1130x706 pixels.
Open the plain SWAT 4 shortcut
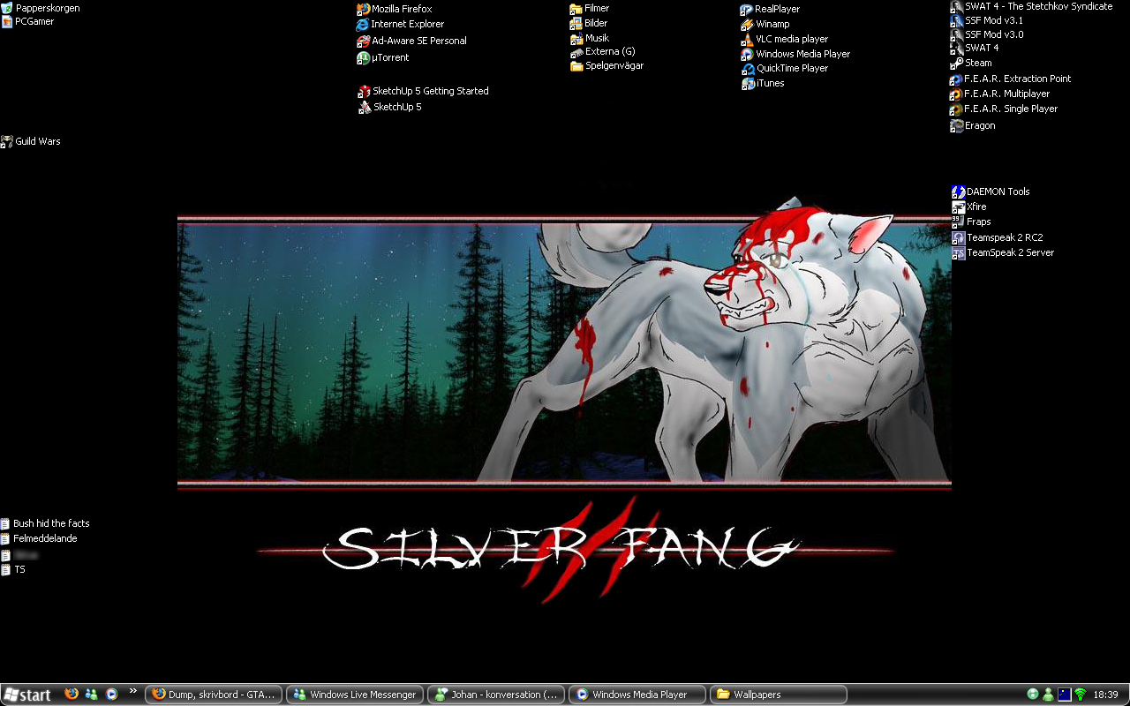coord(975,48)
